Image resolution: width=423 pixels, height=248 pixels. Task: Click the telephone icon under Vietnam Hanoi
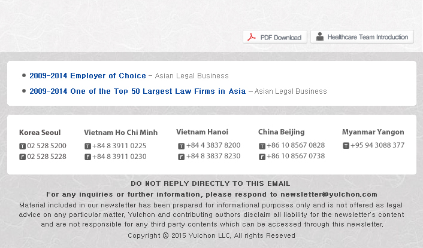coord(182,146)
